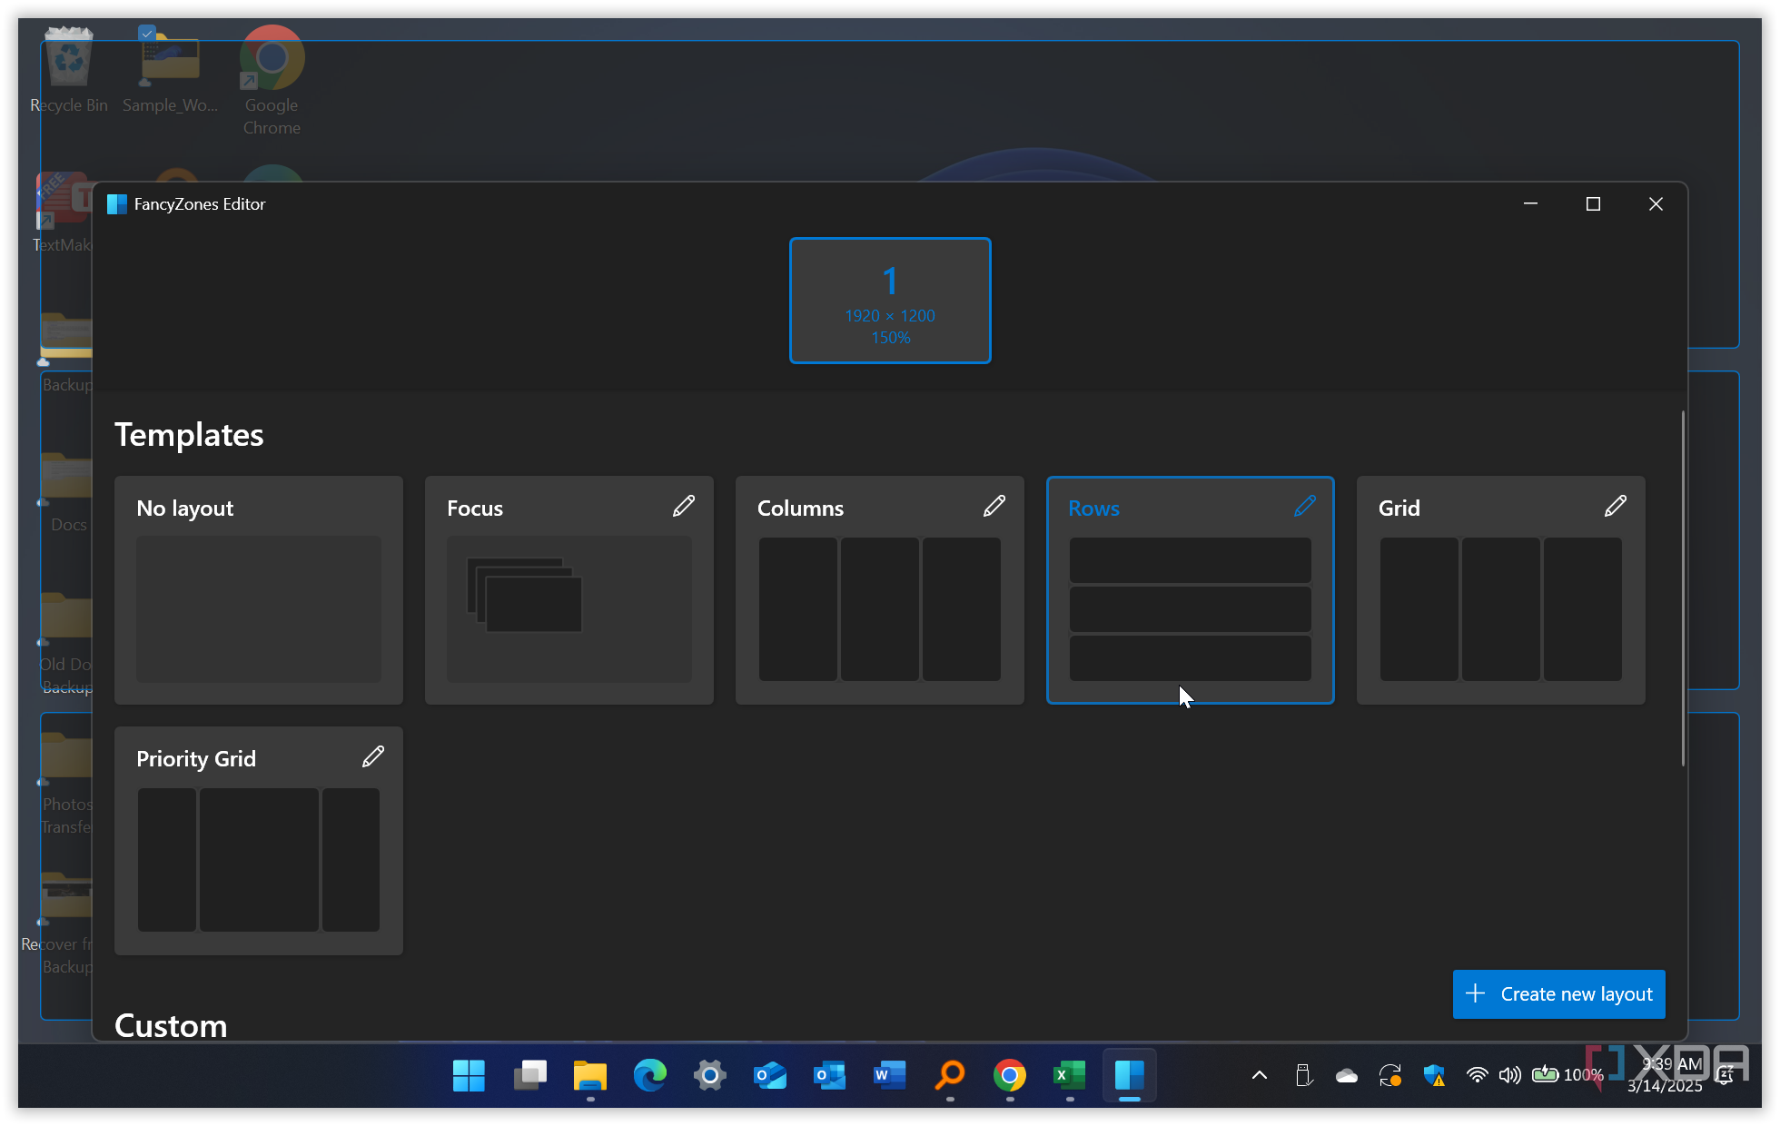Select the Focus layout template
Viewport: 1780px width, 1126px height.
coord(569,590)
